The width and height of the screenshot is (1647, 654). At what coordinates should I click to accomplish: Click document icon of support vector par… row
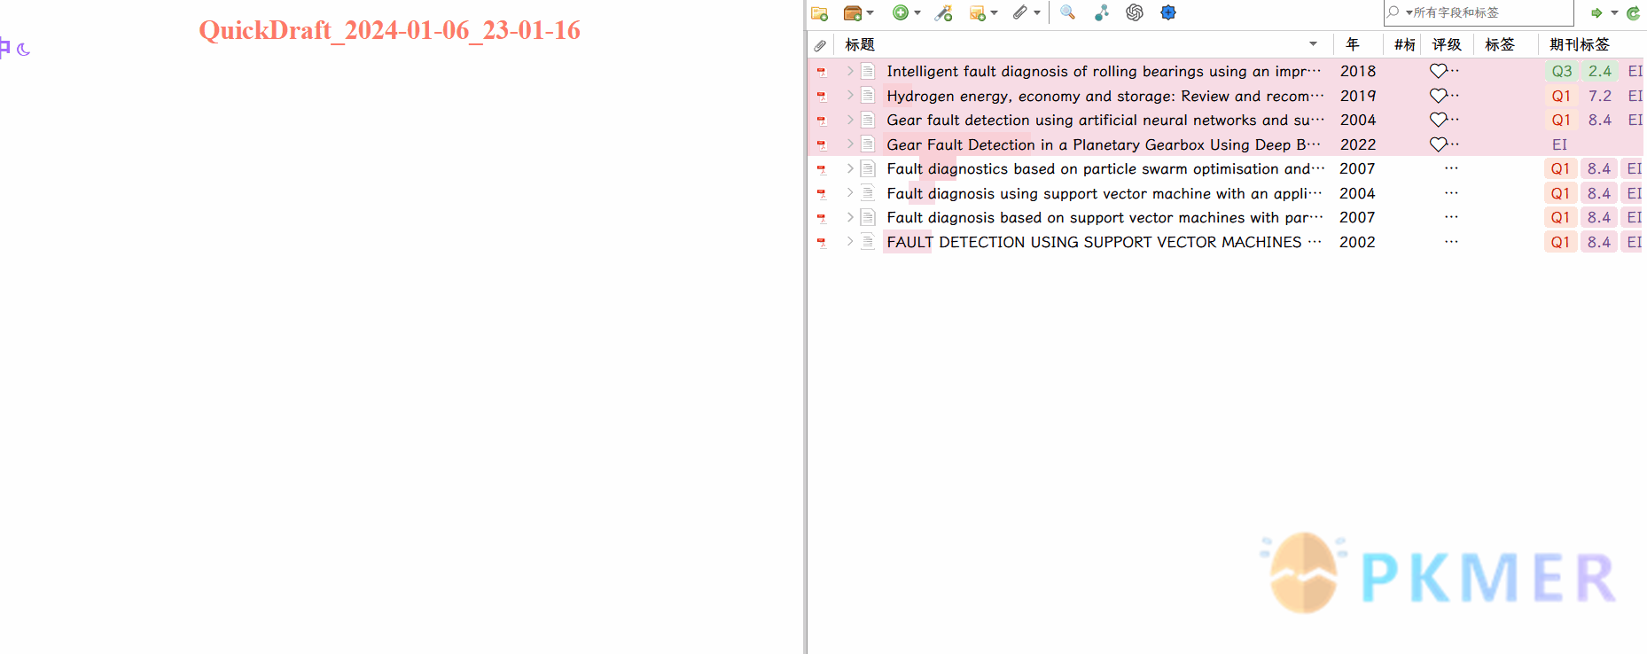[x=869, y=217]
